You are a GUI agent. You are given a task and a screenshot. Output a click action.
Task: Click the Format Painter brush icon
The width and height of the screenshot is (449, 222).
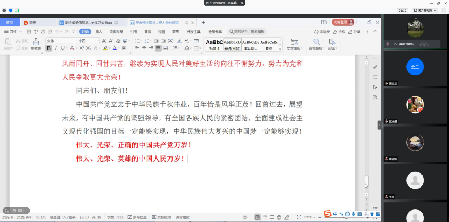(36, 41)
